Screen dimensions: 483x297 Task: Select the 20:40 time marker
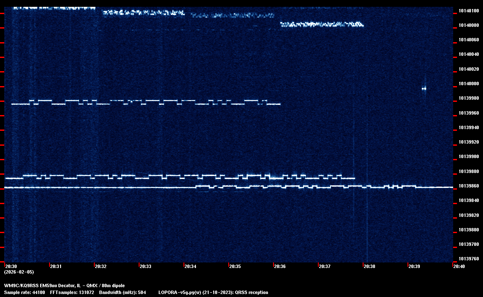pyautogui.click(x=459, y=266)
